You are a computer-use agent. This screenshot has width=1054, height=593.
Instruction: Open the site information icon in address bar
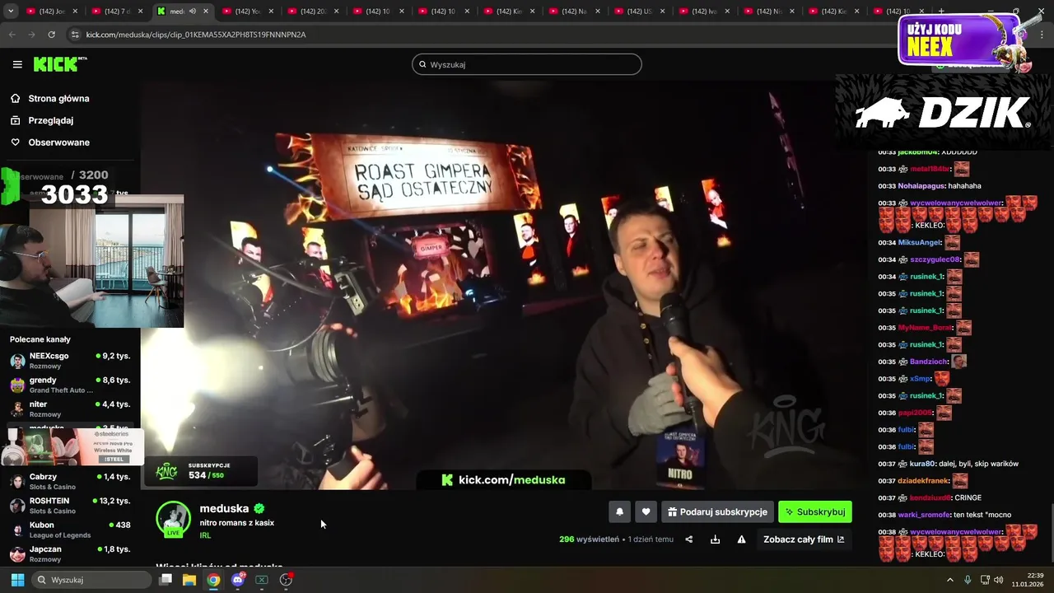pos(75,35)
